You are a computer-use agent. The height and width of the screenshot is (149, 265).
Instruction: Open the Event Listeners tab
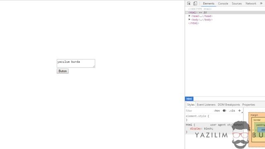(206, 105)
